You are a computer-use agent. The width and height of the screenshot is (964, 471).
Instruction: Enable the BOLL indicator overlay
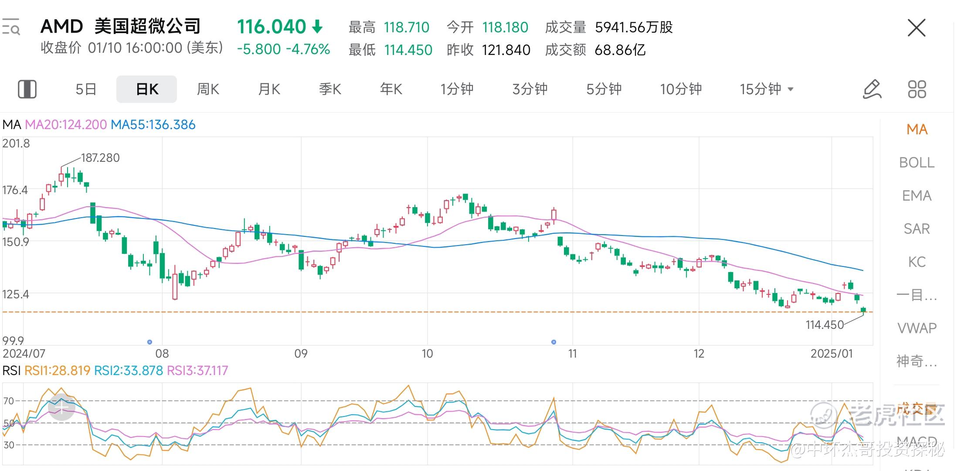coord(916,163)
